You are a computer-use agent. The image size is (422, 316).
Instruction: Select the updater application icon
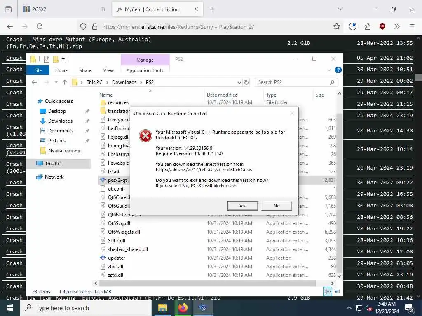103,258
